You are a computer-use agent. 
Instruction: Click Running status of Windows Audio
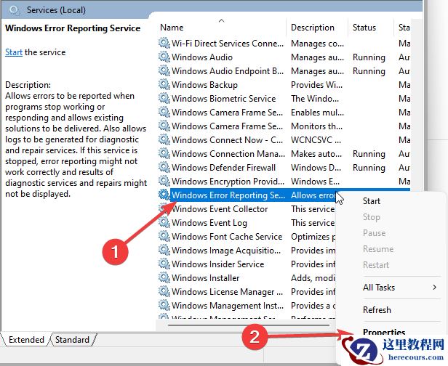coord(369,57)
